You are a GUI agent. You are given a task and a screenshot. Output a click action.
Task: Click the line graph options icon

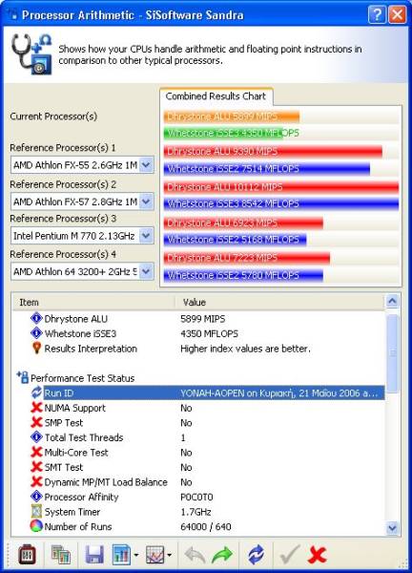[x=155, y=555]
